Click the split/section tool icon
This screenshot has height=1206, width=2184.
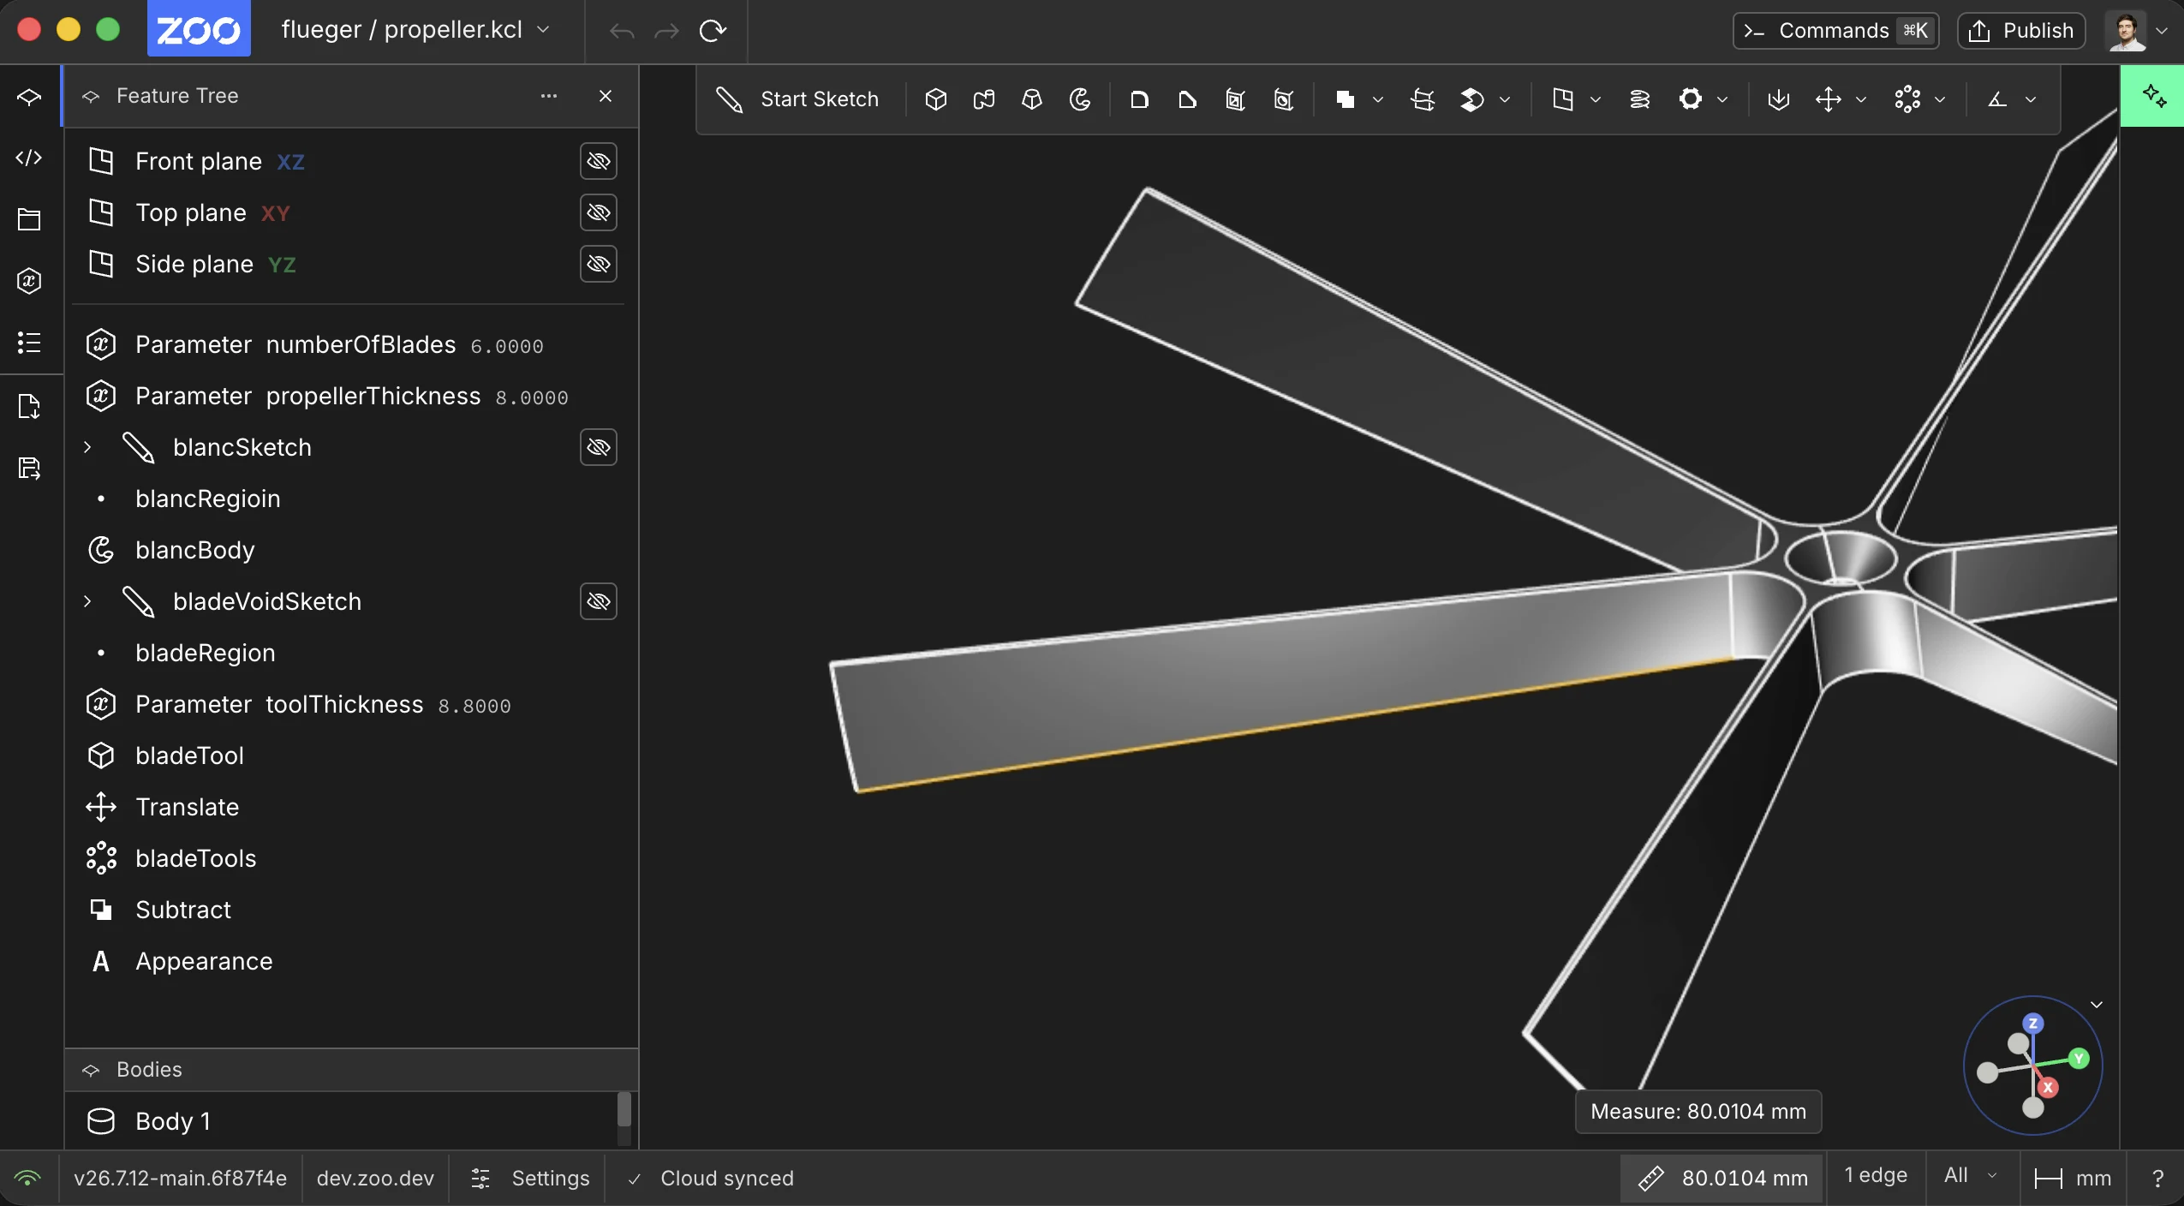(x=1423, y=99)
